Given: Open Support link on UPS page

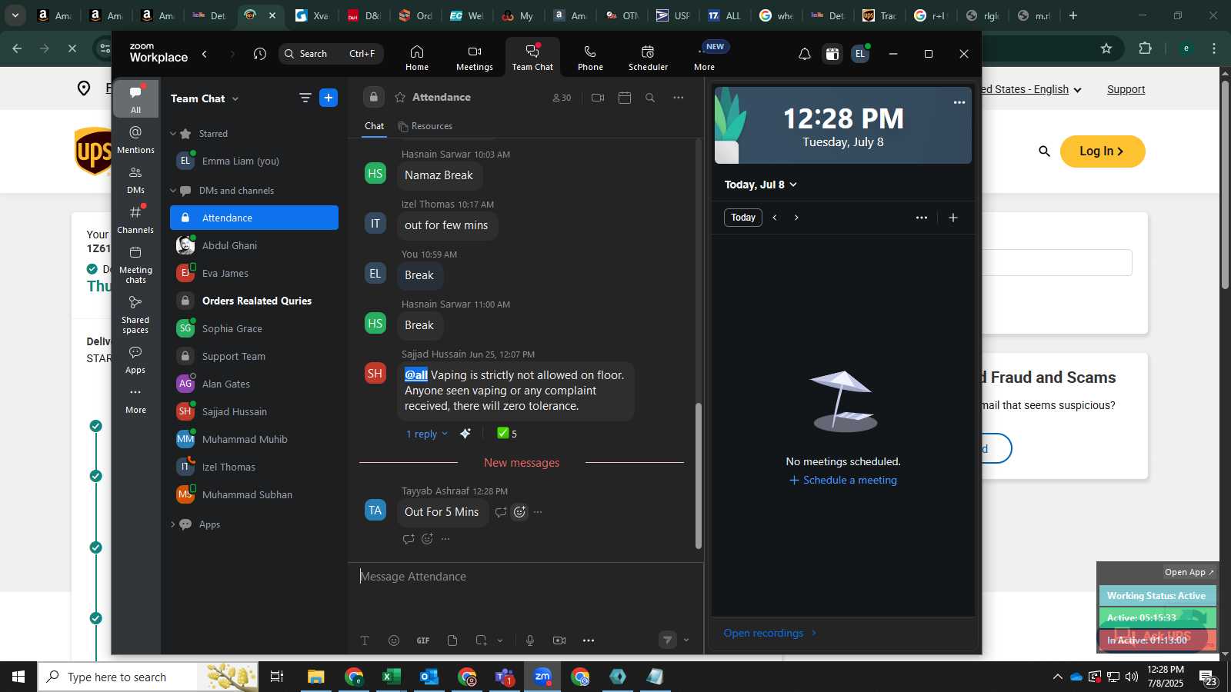Looking at the screenshot, I should tap(1126, 89).
